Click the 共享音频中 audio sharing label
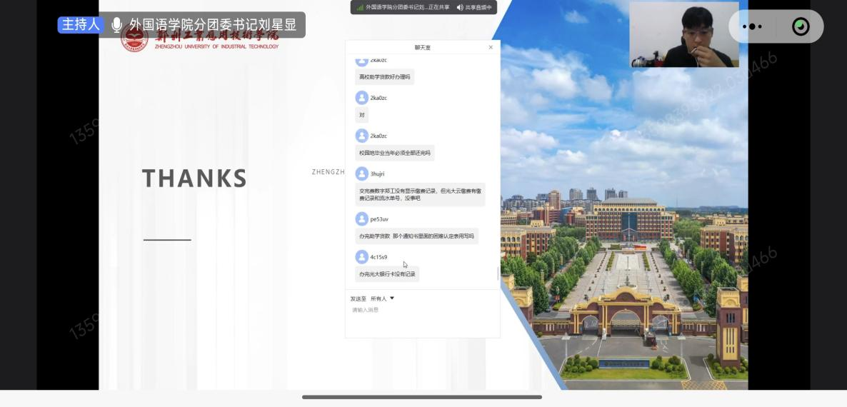Screen dimensions: 847x407 click(x=478, y=7)
